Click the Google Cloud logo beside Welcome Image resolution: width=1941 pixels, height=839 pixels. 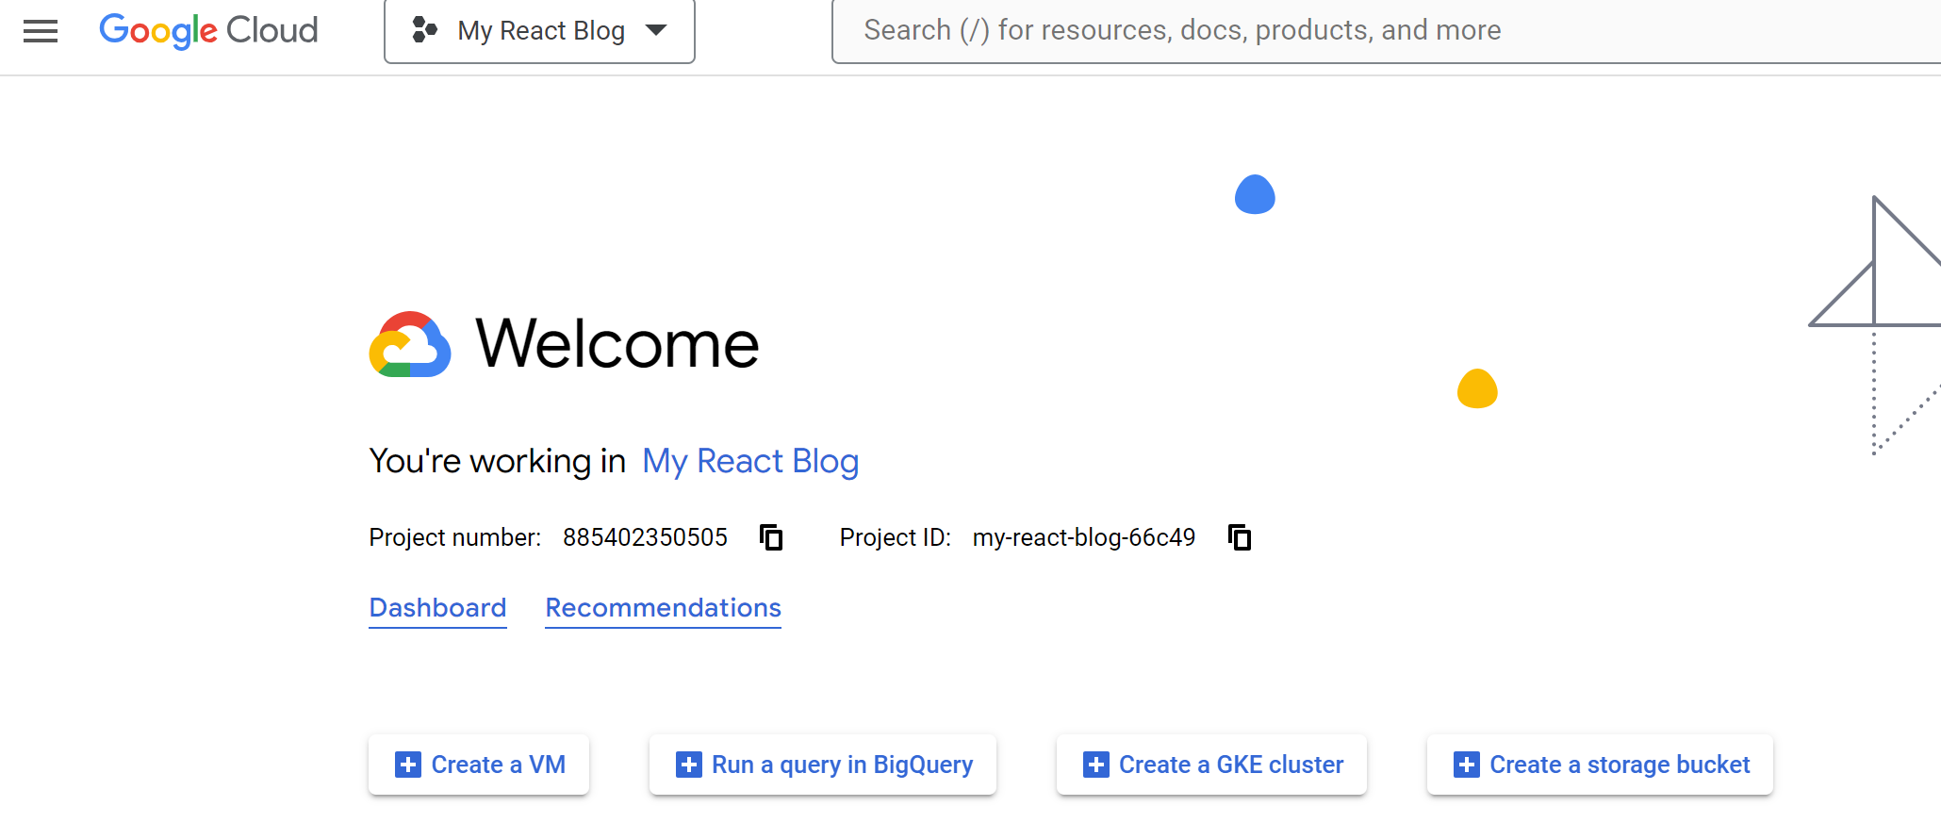coord(410,344)
